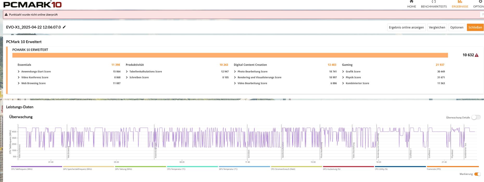484x182 pixels.
Task: Click the Leistungs-Daten heading
Action: [20, 107]
